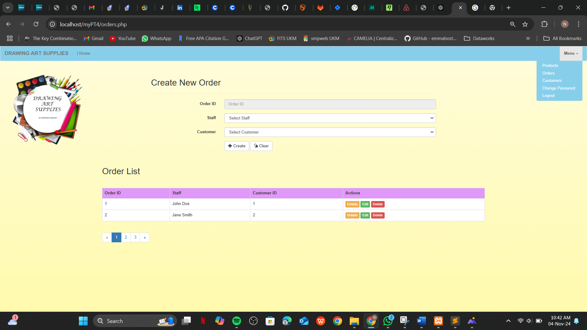Open the browser Extensions puzzle icon
The height and width of the screenshot is (330, 587).
[545, 24]
